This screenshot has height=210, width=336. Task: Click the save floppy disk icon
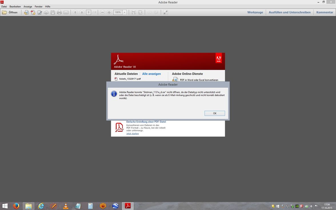pyautogui.click(x=53, y=12)
